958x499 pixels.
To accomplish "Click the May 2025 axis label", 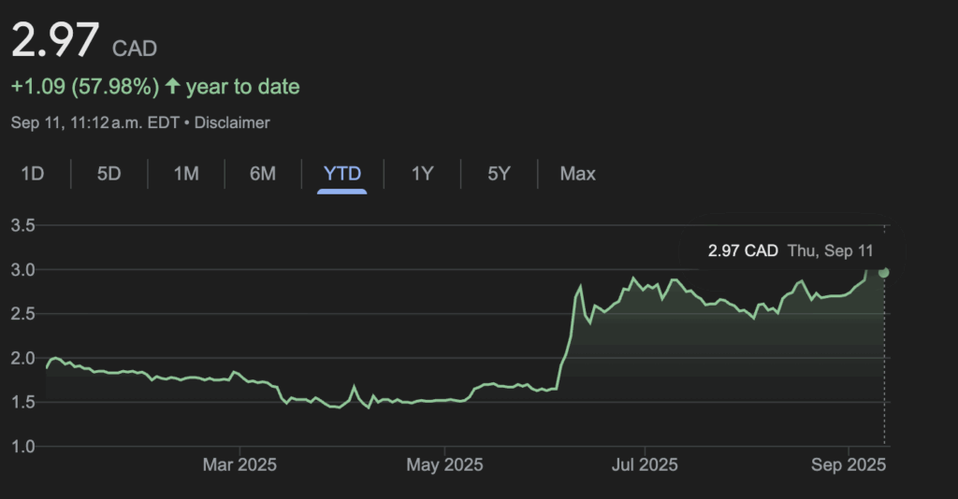I will pyautogui.click(x=444, y=464).
